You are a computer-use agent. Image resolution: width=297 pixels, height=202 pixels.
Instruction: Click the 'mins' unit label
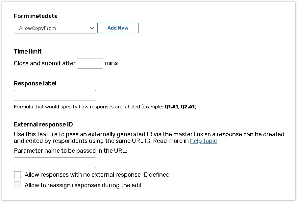pos(111,63)
